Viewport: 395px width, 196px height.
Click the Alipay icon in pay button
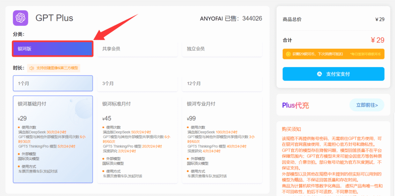320,74
